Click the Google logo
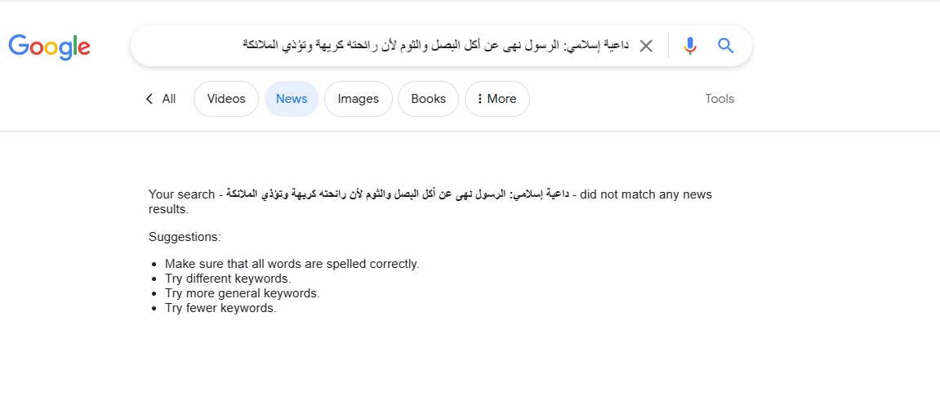This screenshot has height=415, width=940. (49, 47)
